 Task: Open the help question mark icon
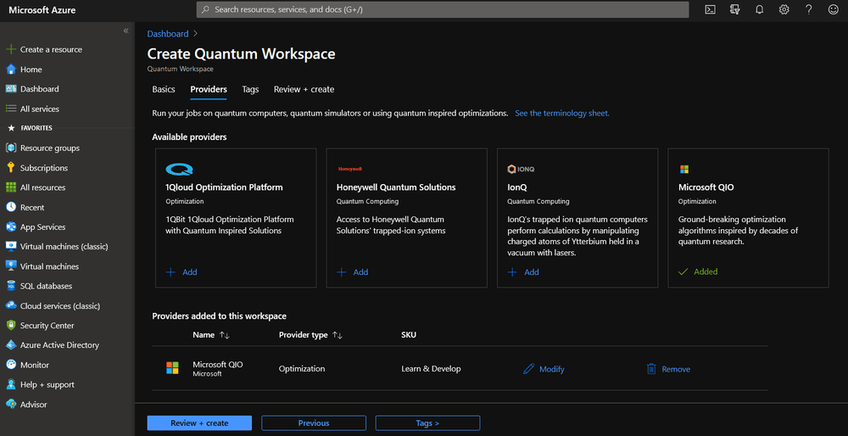pyautogui.click(x=808, y=9)
